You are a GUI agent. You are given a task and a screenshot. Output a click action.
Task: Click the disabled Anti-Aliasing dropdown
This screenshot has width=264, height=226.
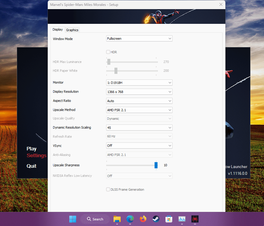coord(139,155)
